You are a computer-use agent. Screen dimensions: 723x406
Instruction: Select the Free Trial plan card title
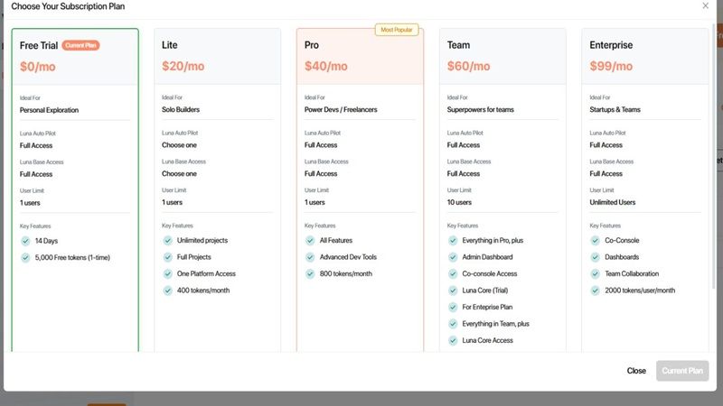(x=39, y=45)
